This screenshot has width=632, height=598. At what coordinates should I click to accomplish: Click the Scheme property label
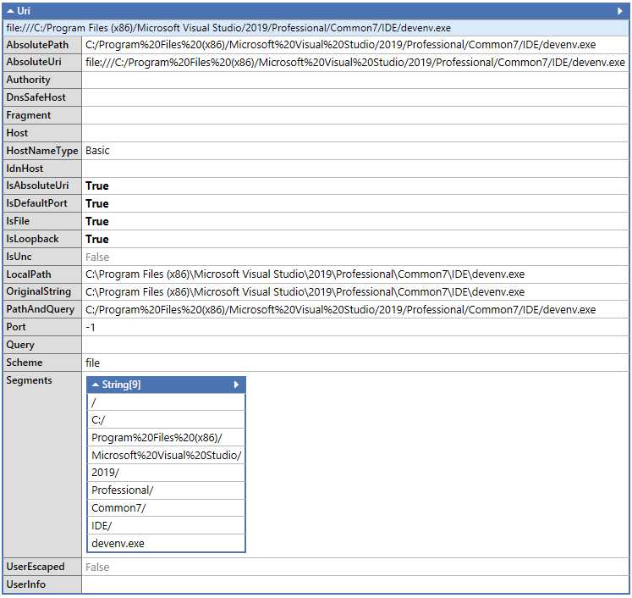pyautogui.click(x=25, y=363)
